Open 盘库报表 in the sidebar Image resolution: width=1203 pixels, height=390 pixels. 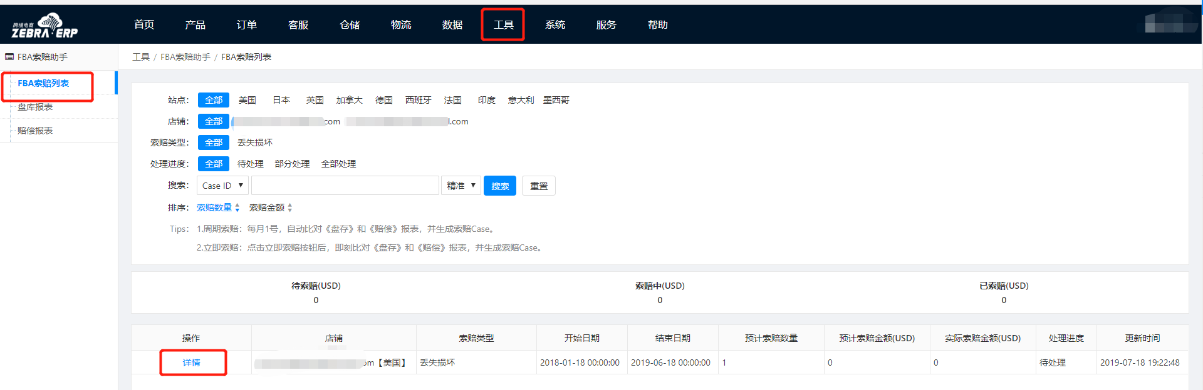click(x=35, y=107)
